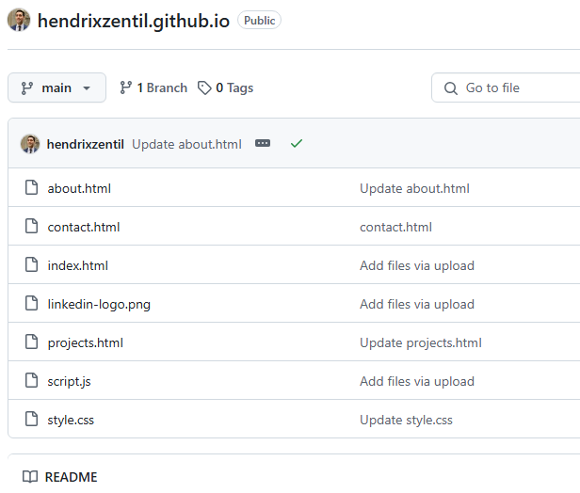Image resolution: width=580 pixels, height=493 pixels.
Task: Open the main branch dropdown
Action: [56, 87]
